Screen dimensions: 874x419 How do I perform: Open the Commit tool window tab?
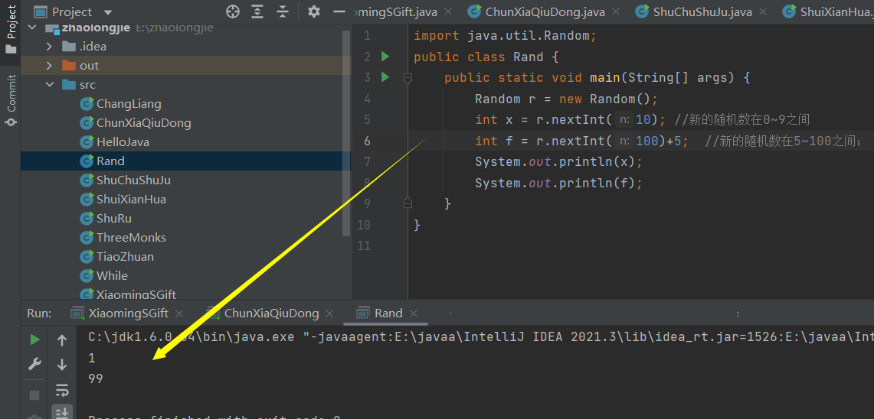click(11, 99)
